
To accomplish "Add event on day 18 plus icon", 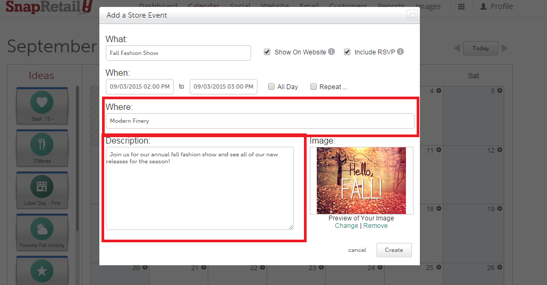I will (x=439, y=209).
